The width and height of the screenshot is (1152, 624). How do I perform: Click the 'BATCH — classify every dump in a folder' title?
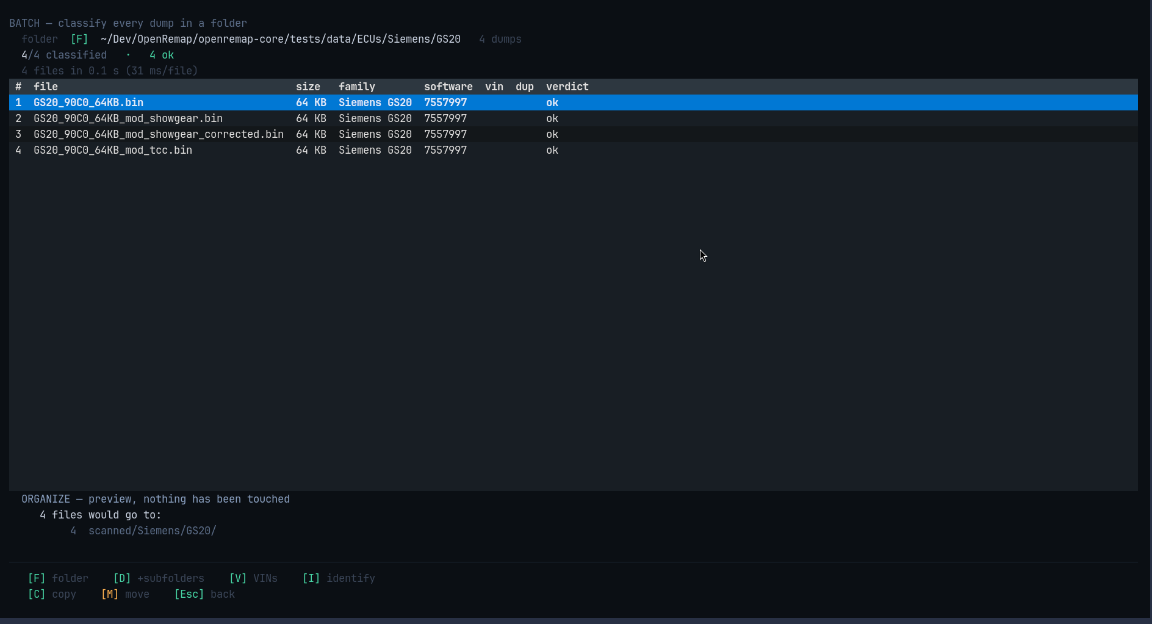[128, 23]
